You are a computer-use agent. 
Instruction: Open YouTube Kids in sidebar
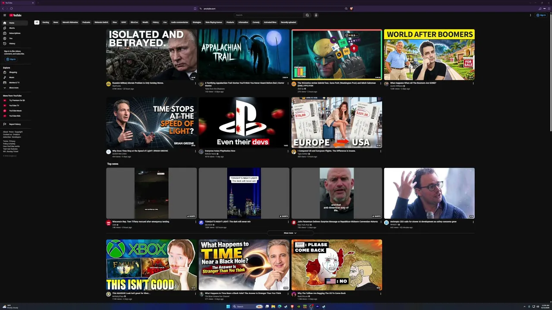[14, 116]
